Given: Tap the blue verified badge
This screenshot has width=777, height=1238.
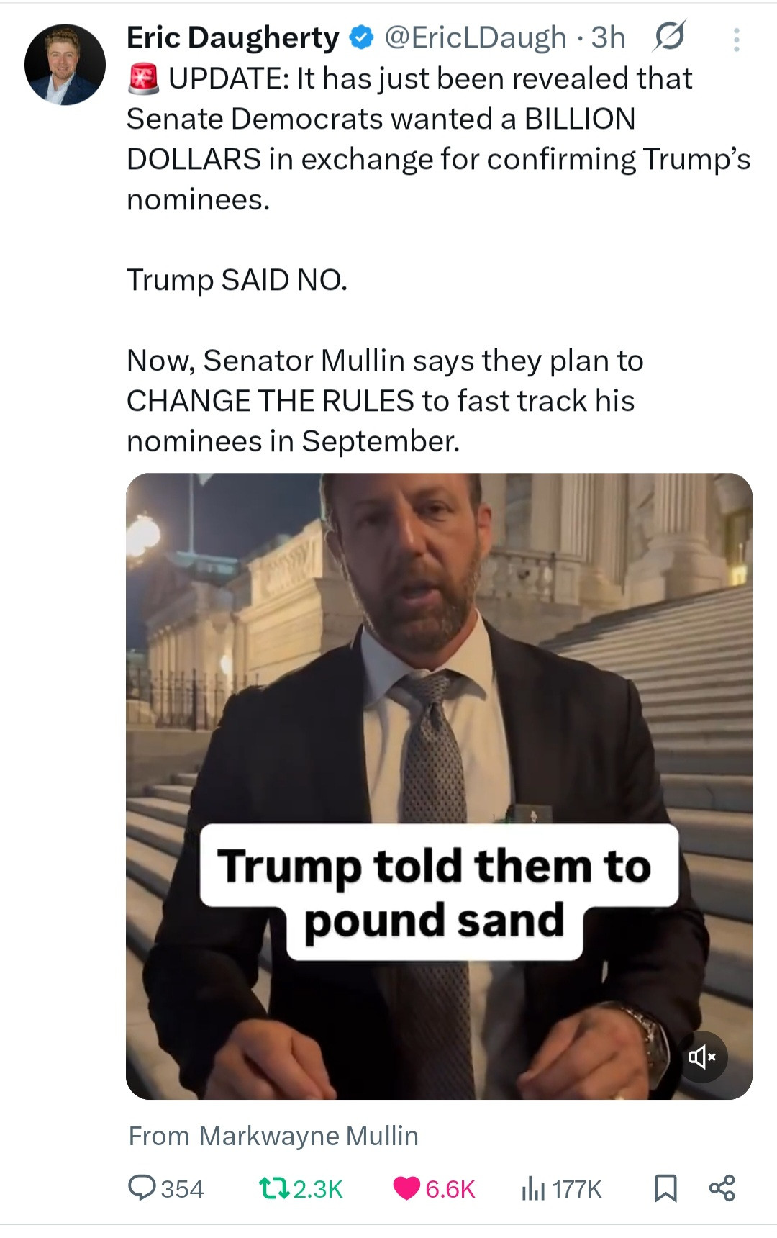Looking at the screenshot, I should [x=361, y=37].
